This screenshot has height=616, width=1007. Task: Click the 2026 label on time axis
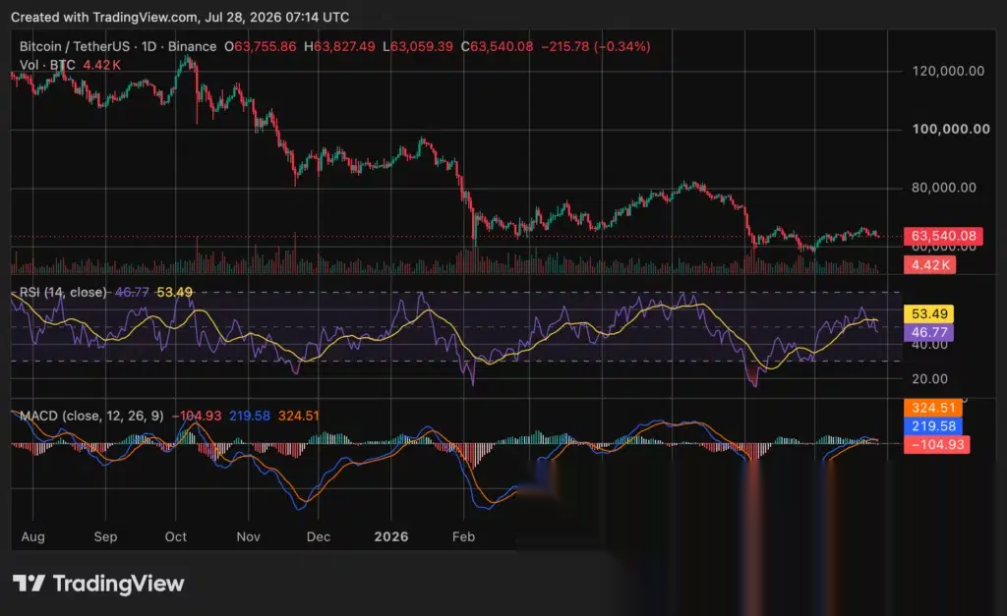click(x=391, y=536)
